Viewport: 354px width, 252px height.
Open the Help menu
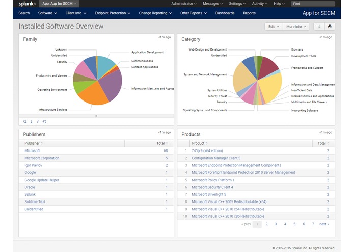[x=279, y=4]
